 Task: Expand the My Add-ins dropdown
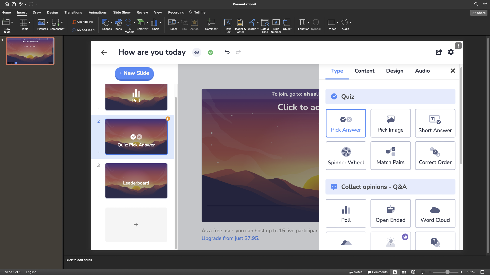[94, 30]
